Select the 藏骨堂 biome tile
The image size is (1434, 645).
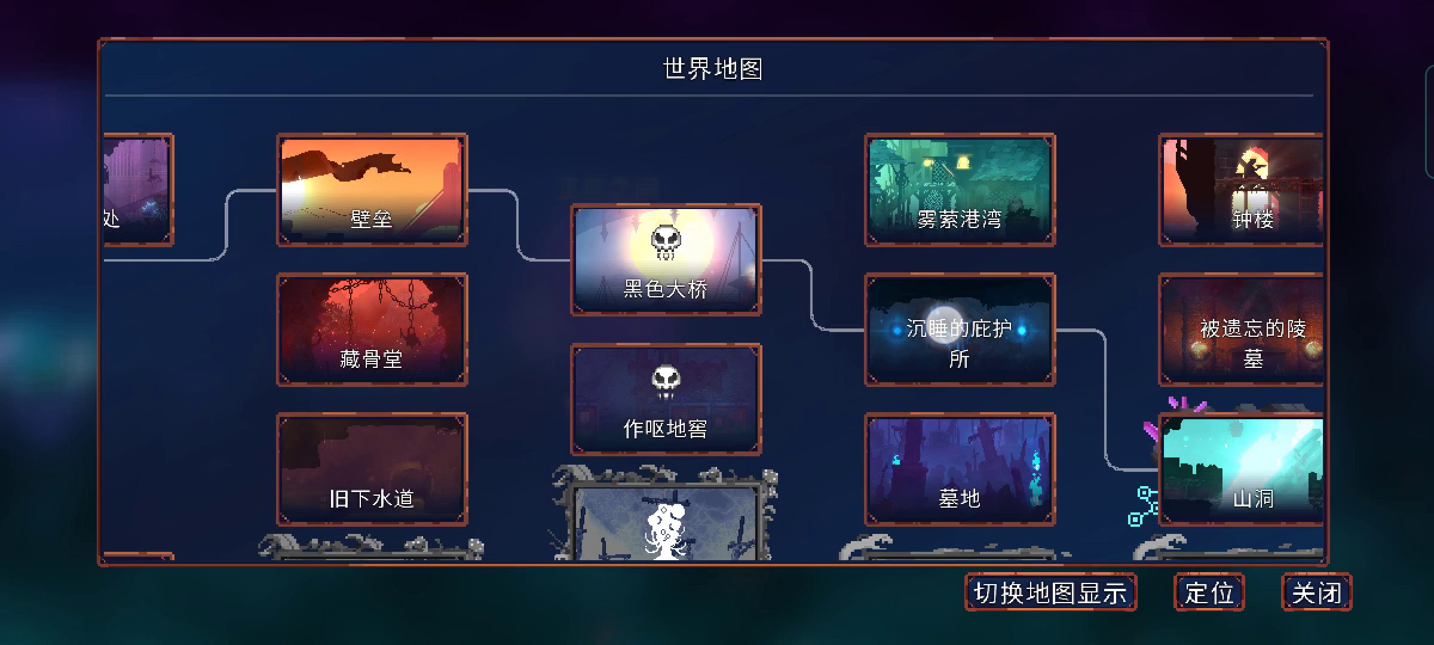click(x=372, y=330)
